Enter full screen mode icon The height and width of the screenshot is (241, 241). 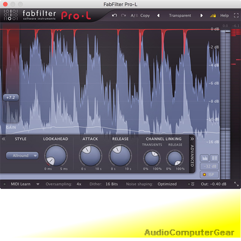pos(236,15)
